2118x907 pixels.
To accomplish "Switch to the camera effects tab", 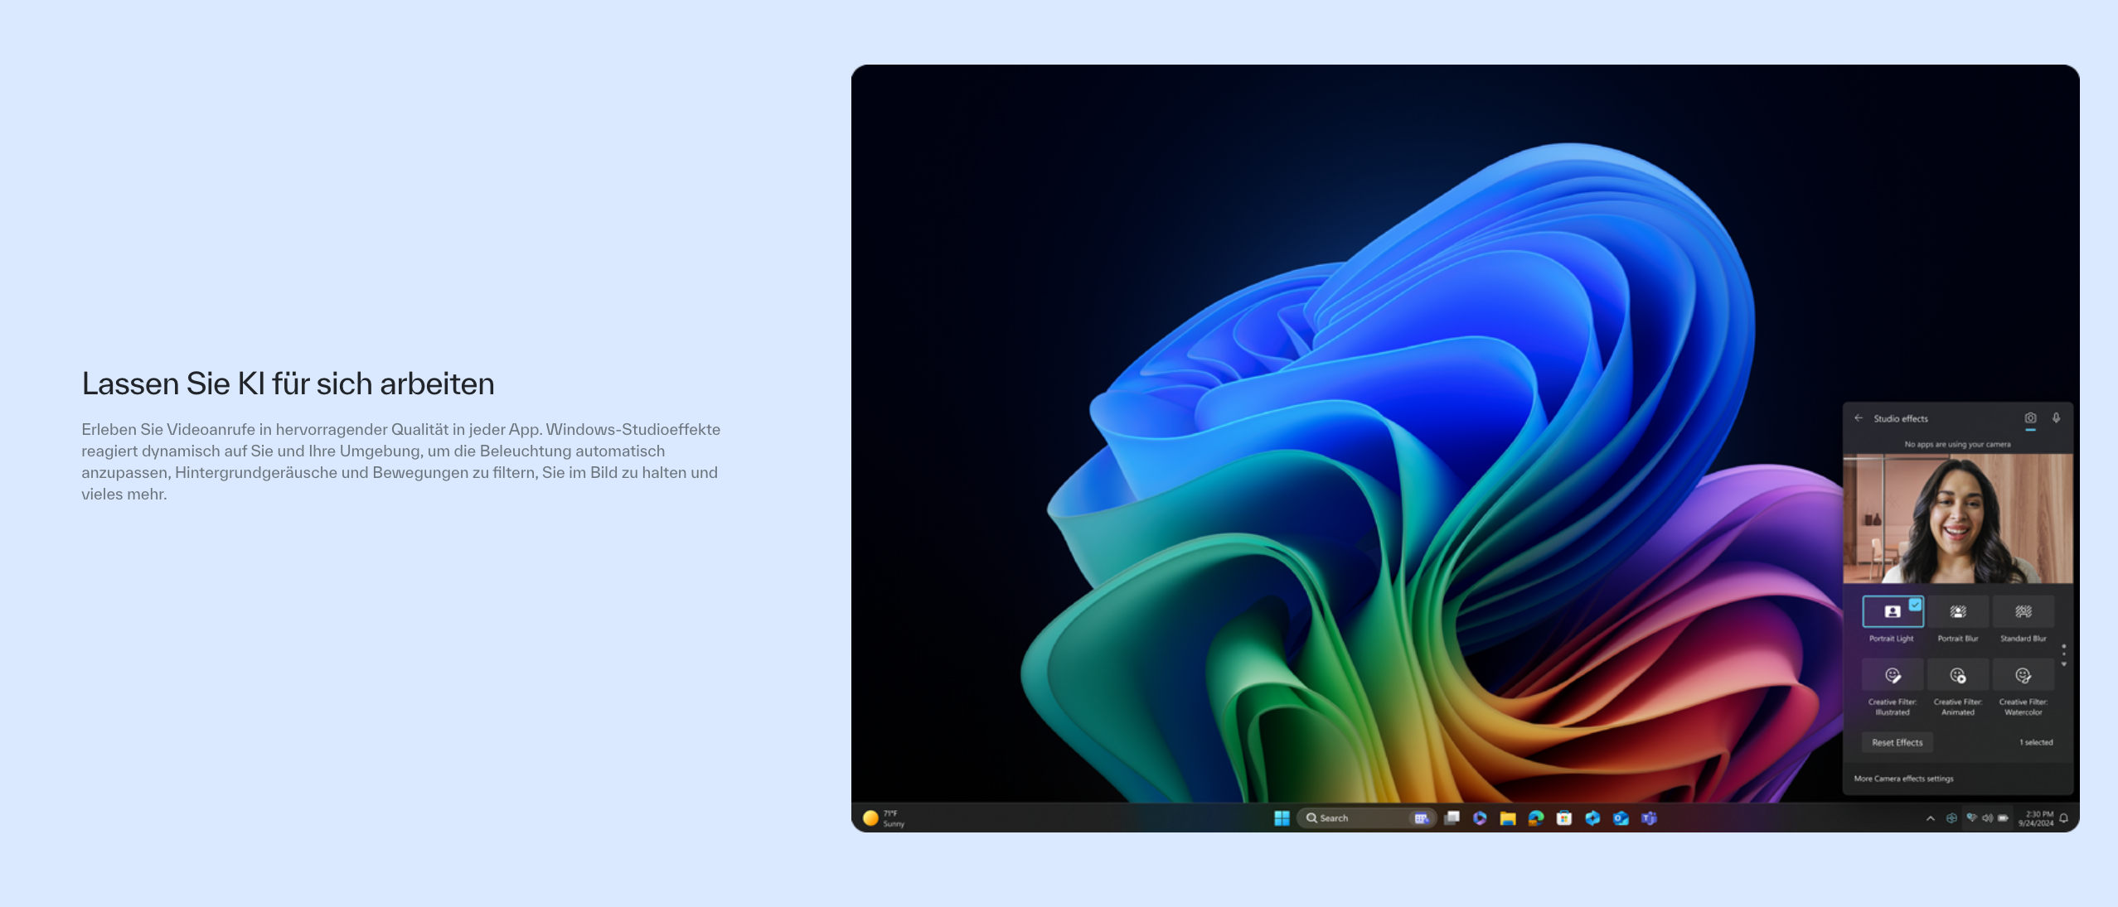I will coord(2030,418).
